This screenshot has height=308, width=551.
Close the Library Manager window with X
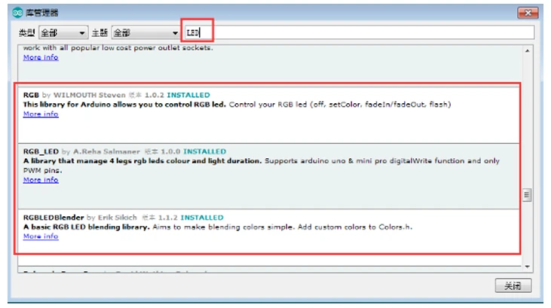(x=528, y=13)
